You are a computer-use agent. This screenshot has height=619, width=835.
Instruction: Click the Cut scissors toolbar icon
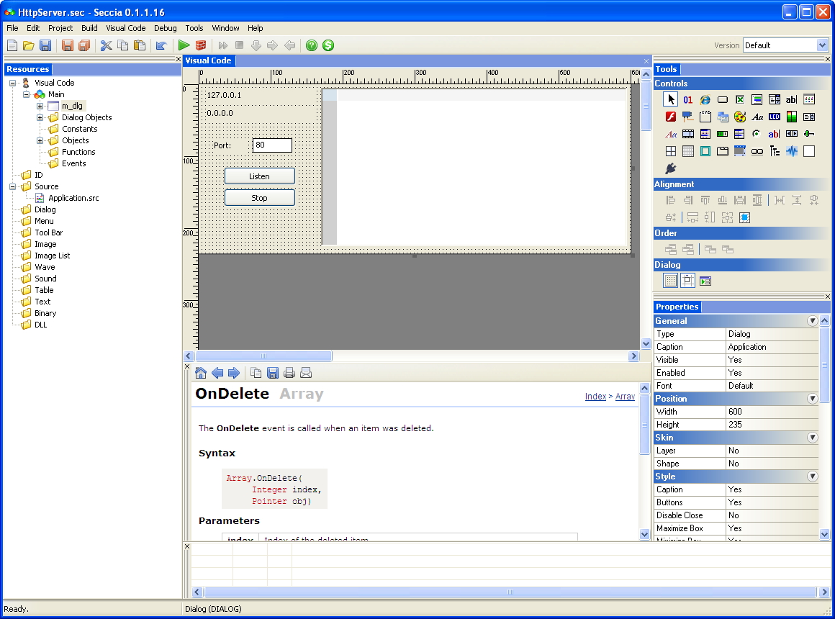[x=107, y=46]
